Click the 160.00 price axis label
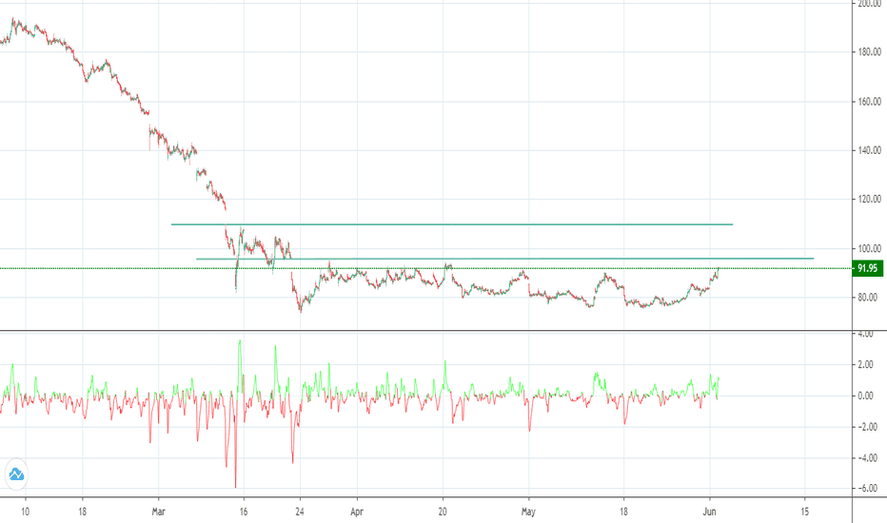 [870, 102]
